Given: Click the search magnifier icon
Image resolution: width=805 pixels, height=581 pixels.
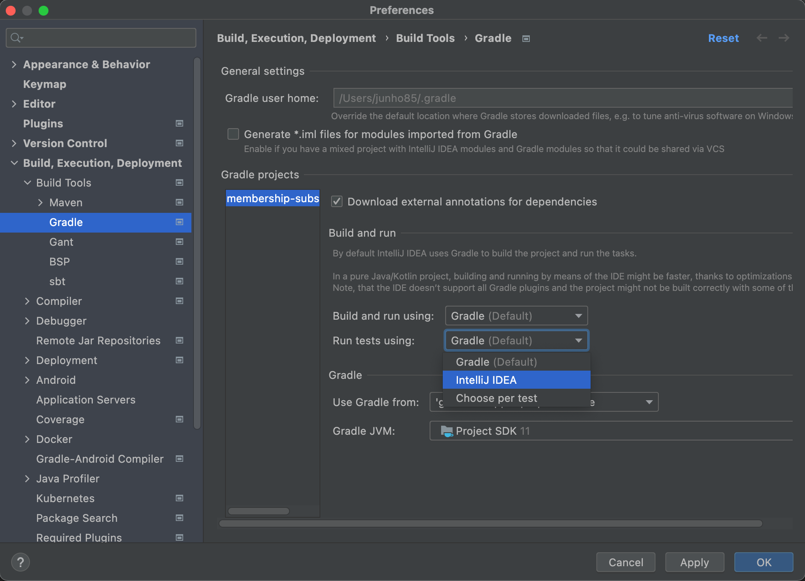Looking at the screenshot, I should 16,38.
